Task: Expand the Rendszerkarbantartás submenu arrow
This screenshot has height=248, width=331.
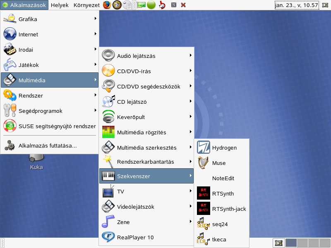Action: [191, 162]
